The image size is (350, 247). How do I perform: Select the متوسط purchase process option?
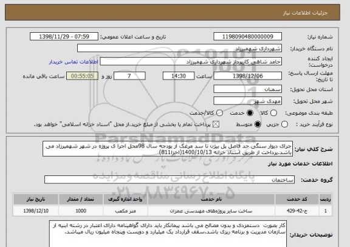coord(258,124)
